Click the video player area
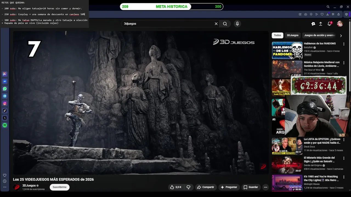This screenshot has height=197, width=351. (141, 103)
